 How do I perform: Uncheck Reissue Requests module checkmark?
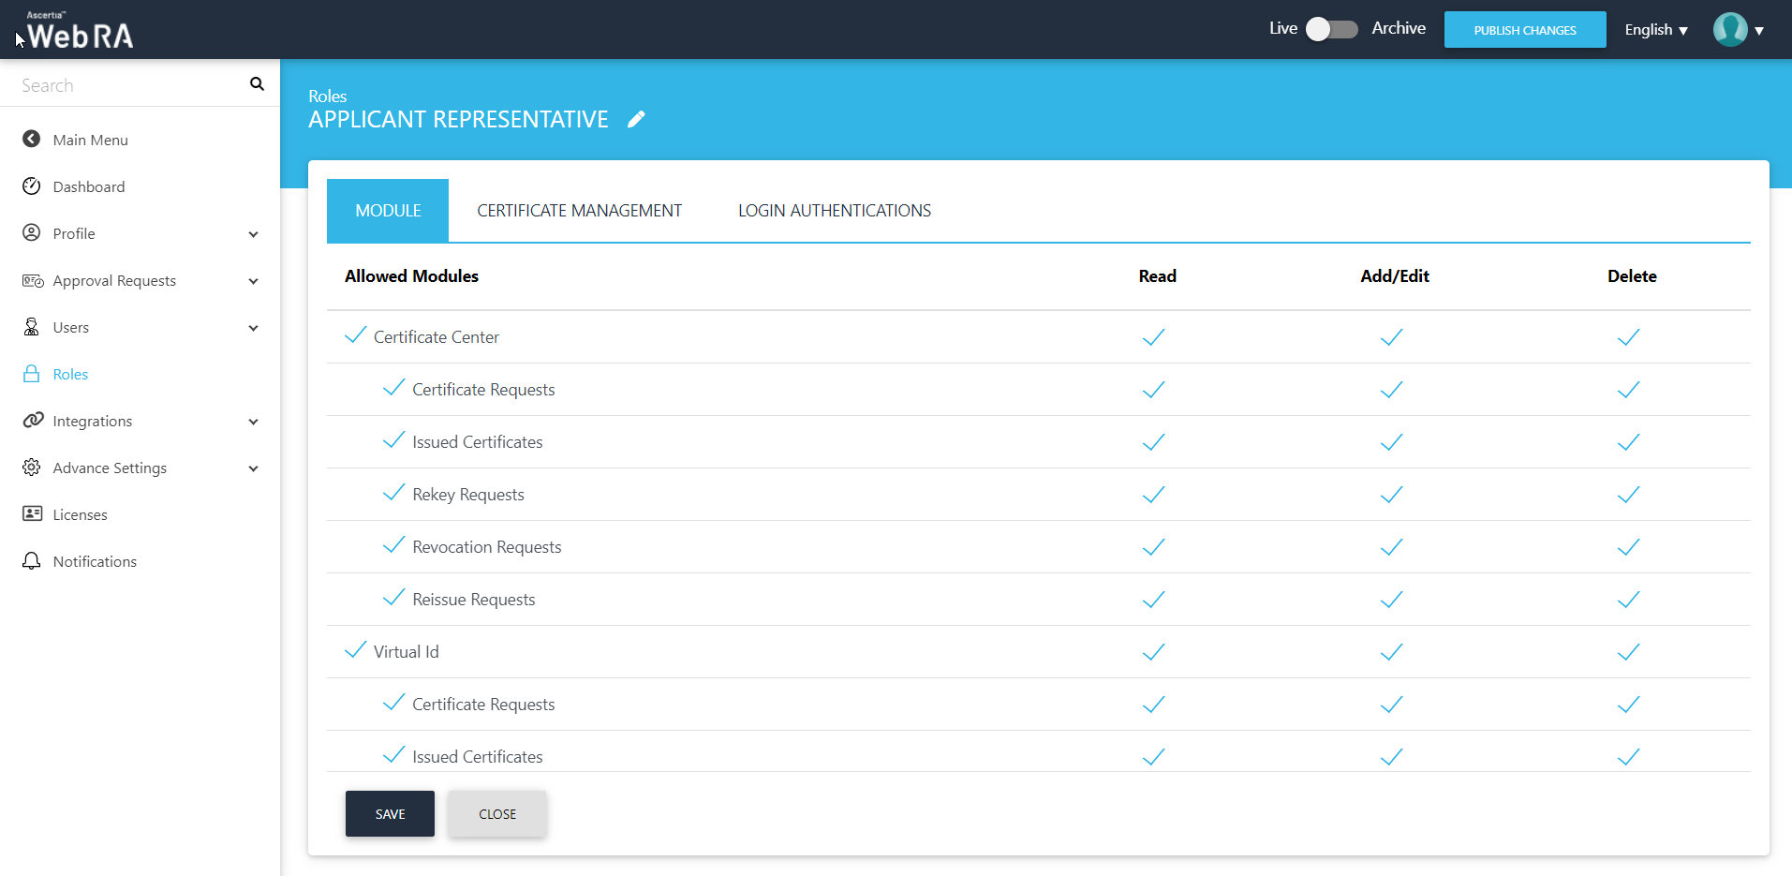click(394, 598)
